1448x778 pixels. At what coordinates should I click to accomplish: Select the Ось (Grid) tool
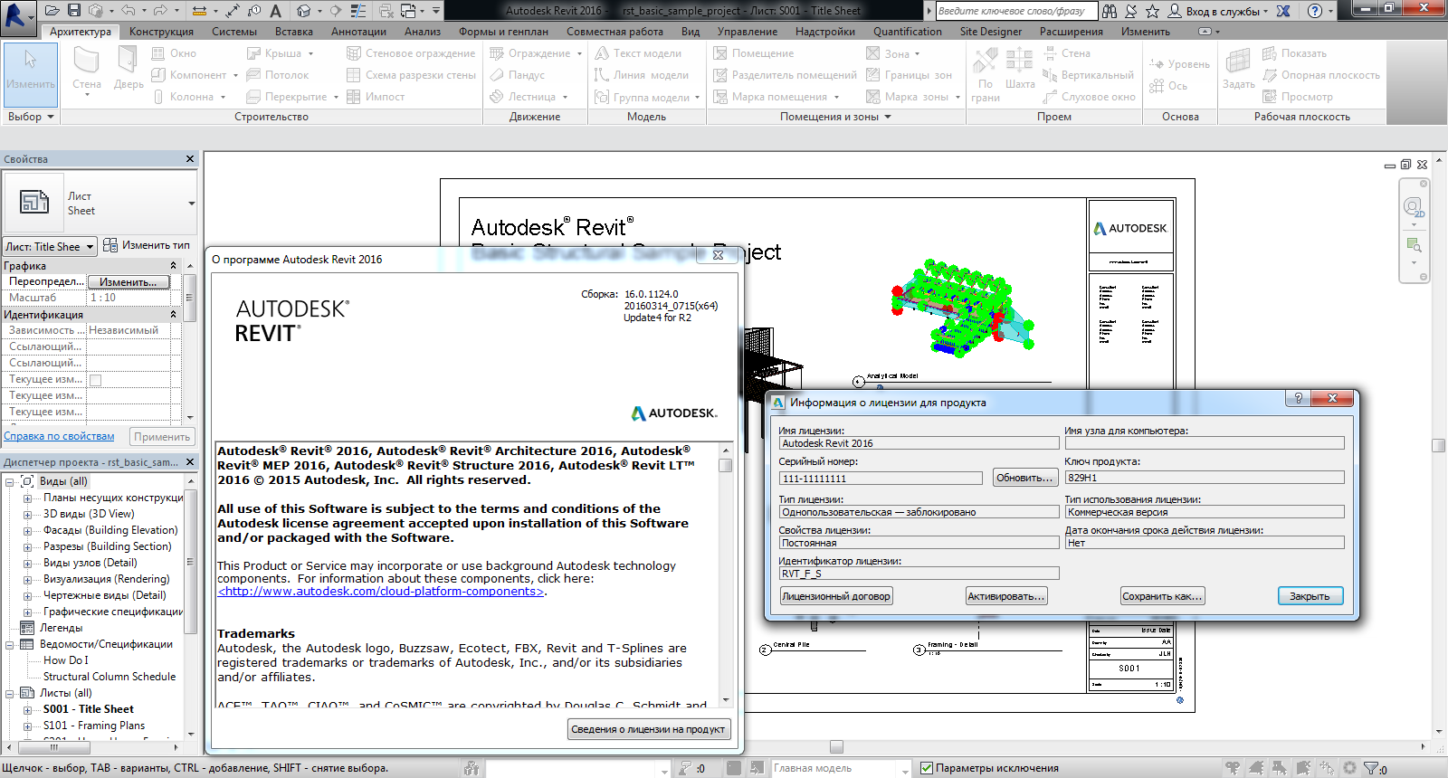(1167, 86)
